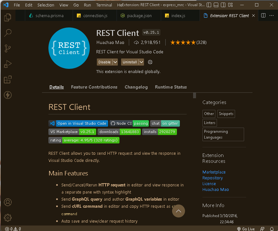Open the Manage gear in activity bar
Screen dimensions: 278x231
pyautogui.click(x=8, y=218)
